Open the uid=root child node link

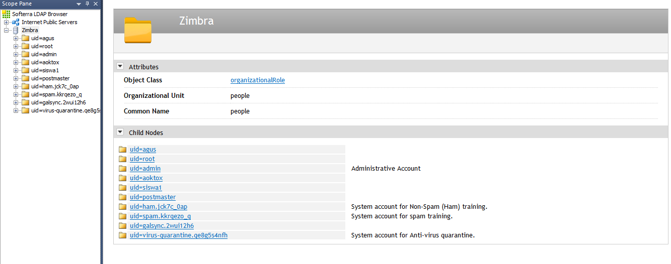142,159
